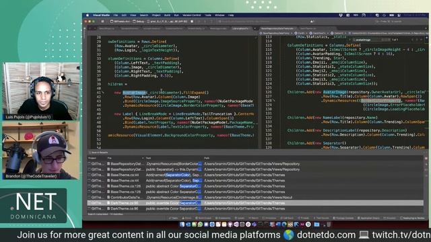The image size is (431, 242).
Task: Open the Package Console pad
Action: coord(343,218)
